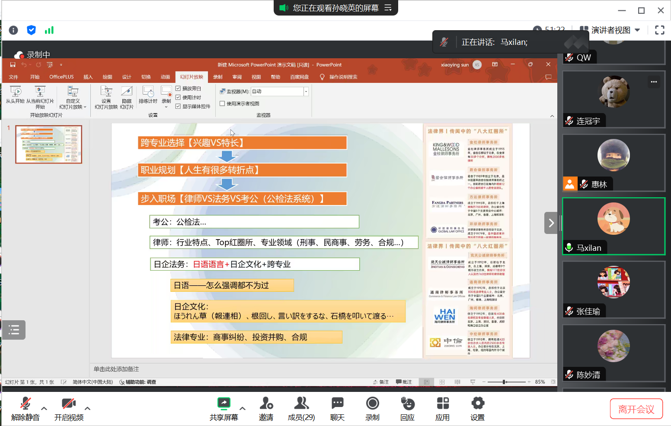Toggle the fullscreen mode icon
Image resolution: width=671 pixels, height=426 pixels.
pos(659,30)
